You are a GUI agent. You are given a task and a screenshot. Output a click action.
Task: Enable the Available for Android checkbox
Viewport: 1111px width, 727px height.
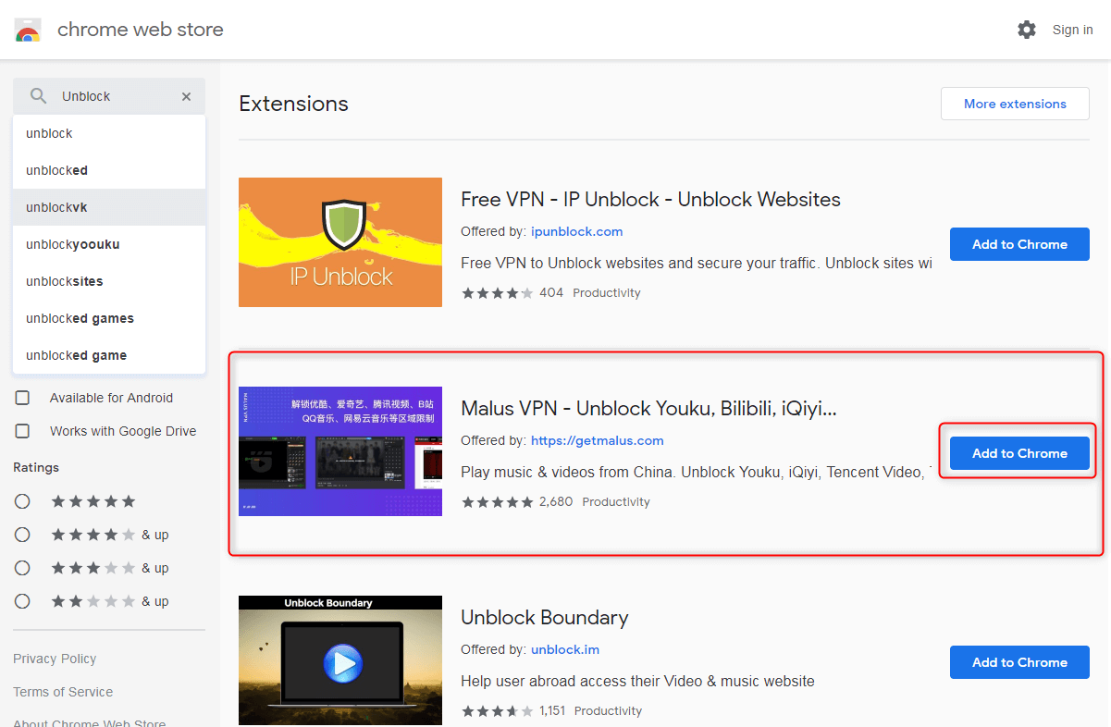coord(22,398)
